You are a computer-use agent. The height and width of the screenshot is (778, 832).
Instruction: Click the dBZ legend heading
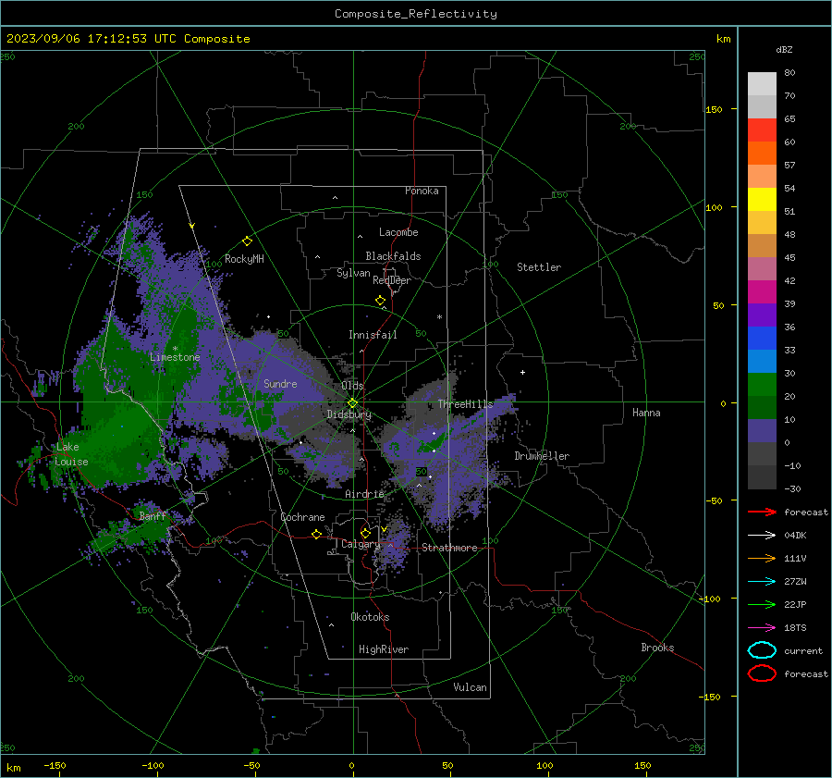(784, 49)
